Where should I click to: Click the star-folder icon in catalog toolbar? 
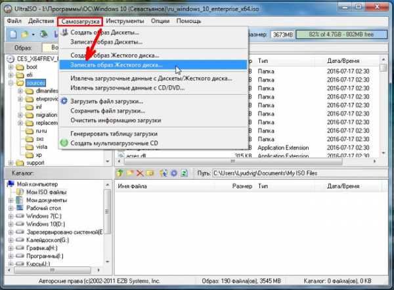click(x=164, y=173)
